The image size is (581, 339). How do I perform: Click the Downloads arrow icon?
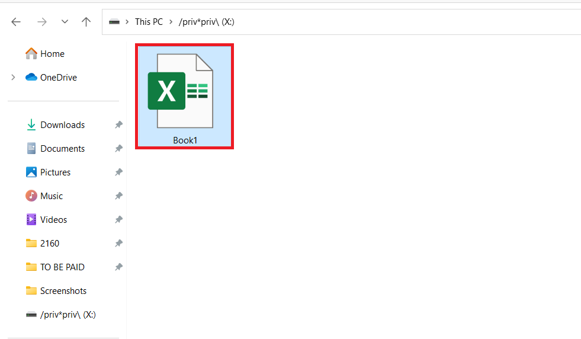pyautogui.click(x=31, y=125)
